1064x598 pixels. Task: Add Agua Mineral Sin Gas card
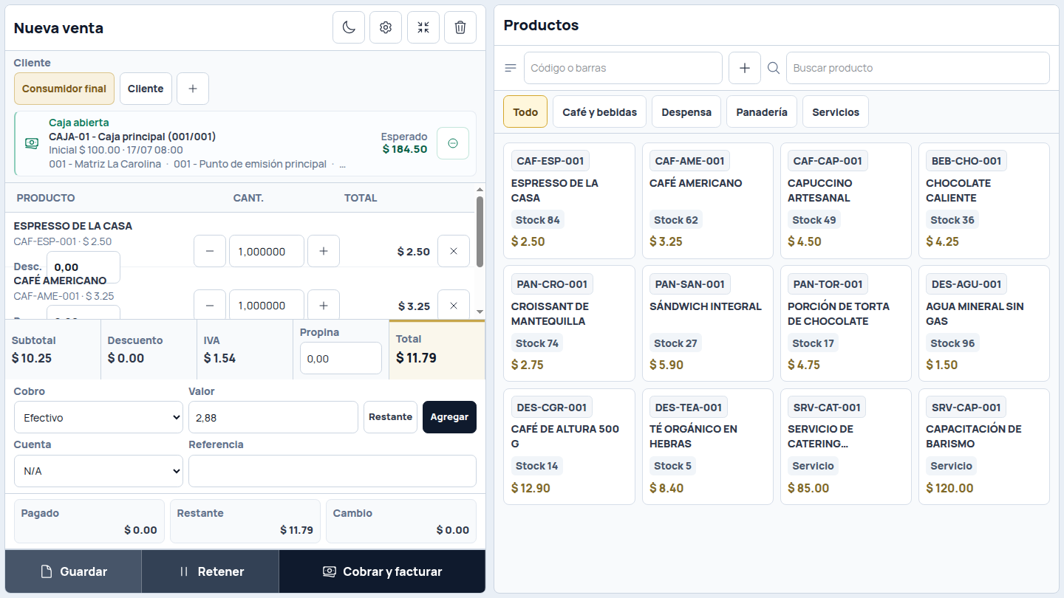[984, 323]
